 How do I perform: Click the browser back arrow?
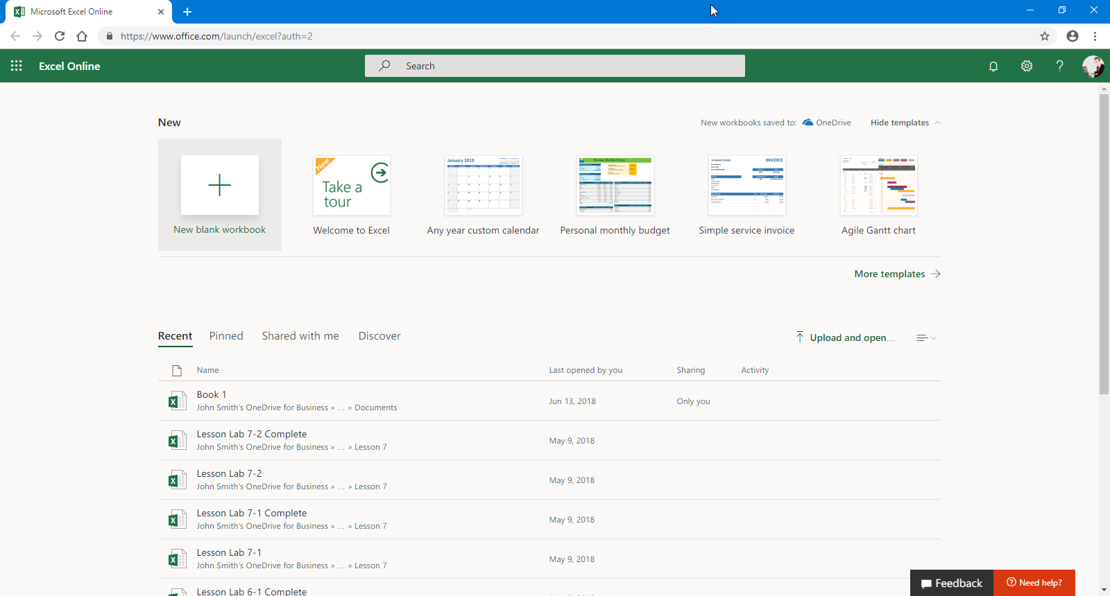[15, 36]
